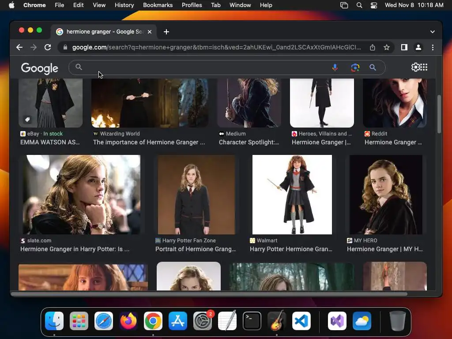Open Google quick settings gear

pos(415,67)
